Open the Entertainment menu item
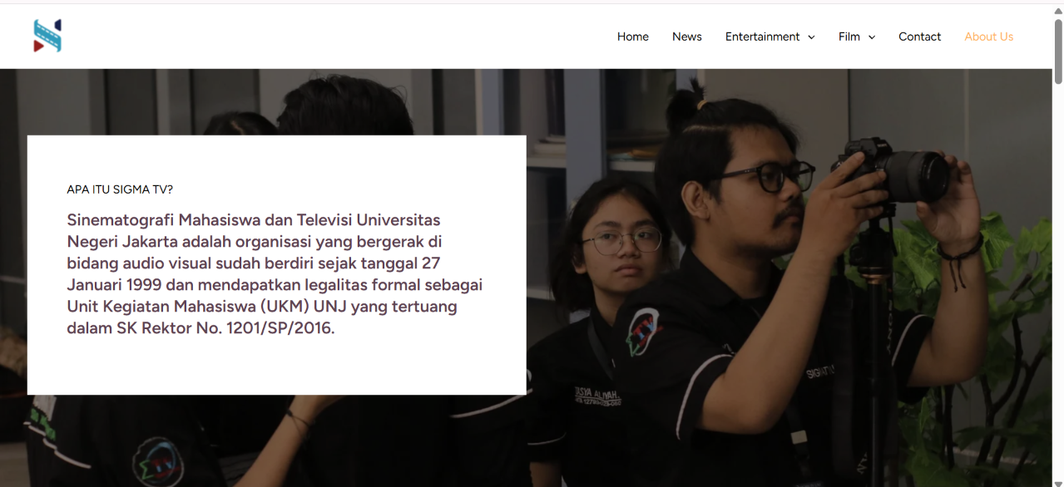The height and width of the screenshot is (487, 1064). point(762,37)
